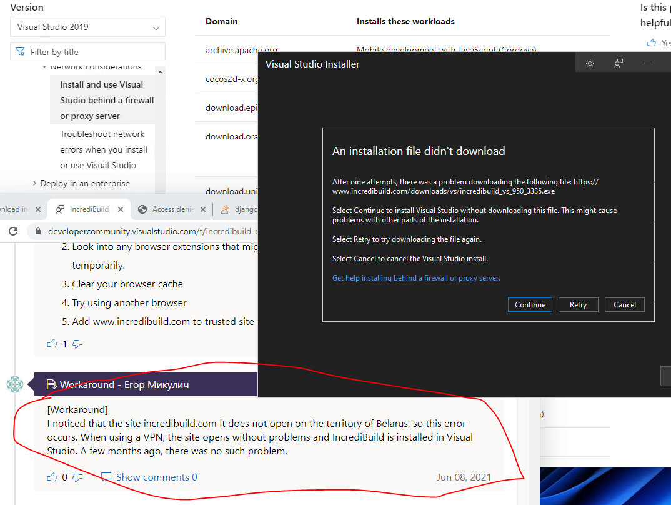Click the Domain column header

[221, 21]
